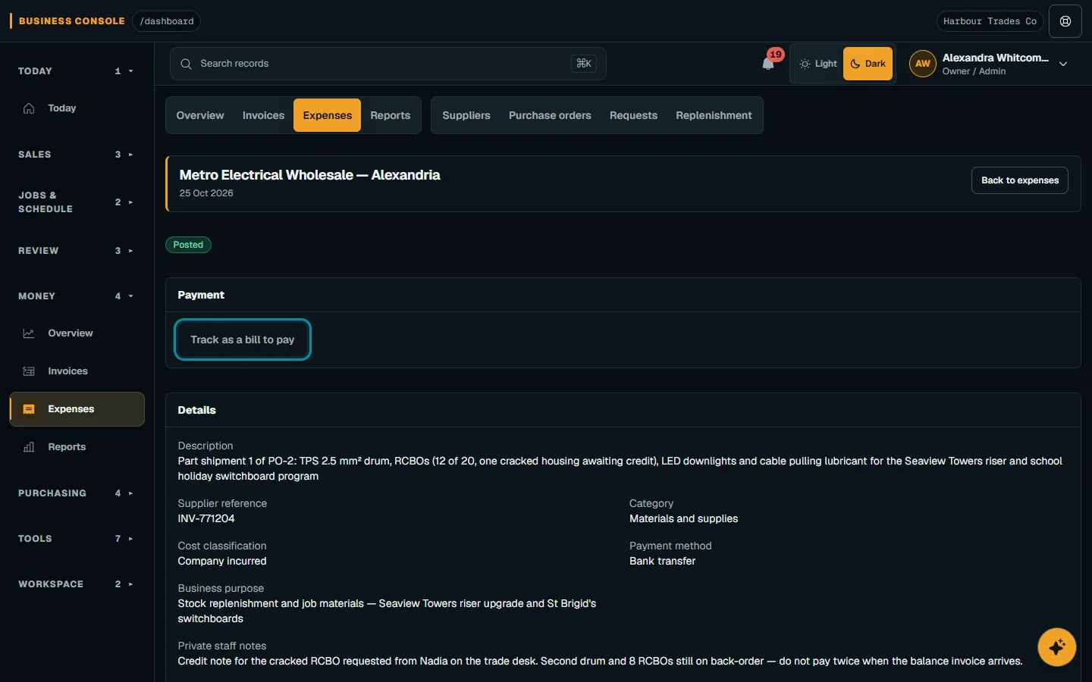Viewport: 1092px width, 682px height.
Task: Expand the user account menu chevron
Action: click(1063, 64)
